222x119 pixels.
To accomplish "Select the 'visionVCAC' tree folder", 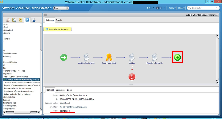I will tap(8, 30).
